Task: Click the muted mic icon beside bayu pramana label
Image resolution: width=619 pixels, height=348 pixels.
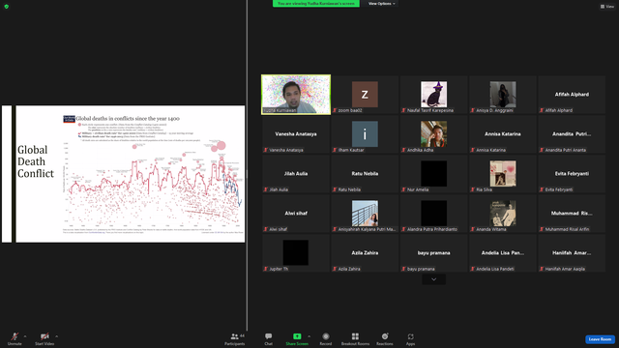Action: (x=403, y=269)
